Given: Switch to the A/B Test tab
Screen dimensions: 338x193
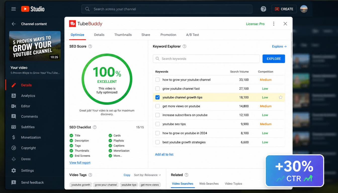Looking at the screenshot, I should [x=192, y=35].
